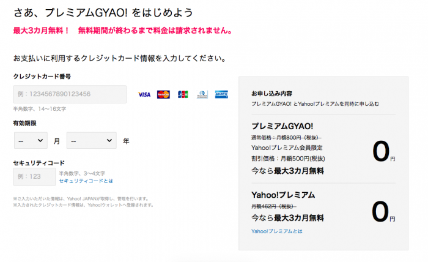
Task: Click the Yahoo!プレミアム plan title
Action: (x=283, y=195)
